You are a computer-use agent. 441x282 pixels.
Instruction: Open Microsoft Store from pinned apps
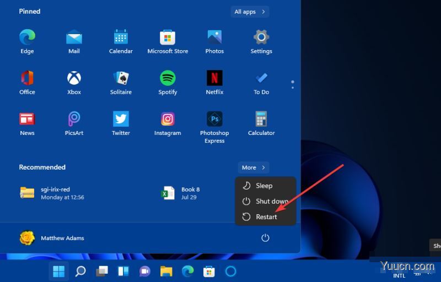(x=168, y=41)
